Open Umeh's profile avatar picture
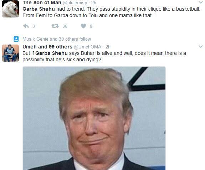 (x=10, y=53)
